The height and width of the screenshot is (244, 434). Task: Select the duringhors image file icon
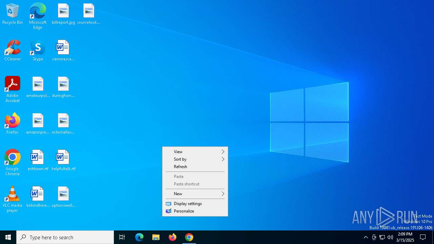coord(63,87)
